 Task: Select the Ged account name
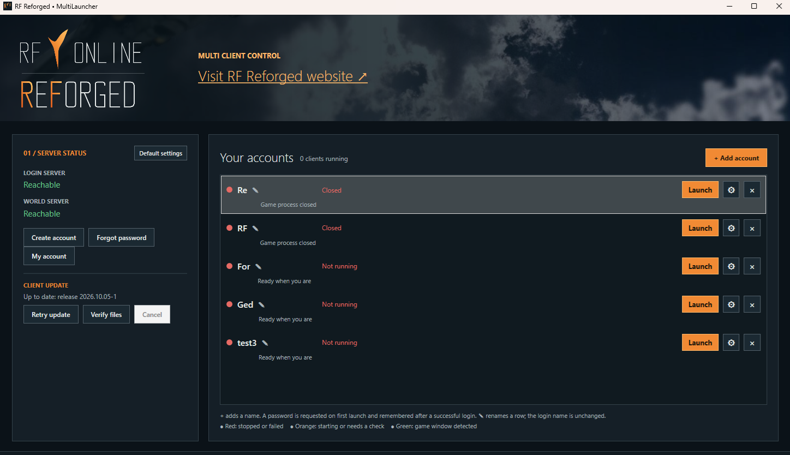tap(245, 305)
